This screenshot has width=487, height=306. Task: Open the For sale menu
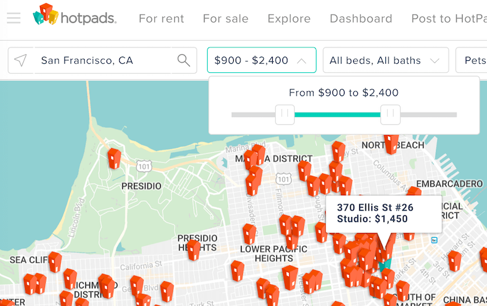pos(226,19)
